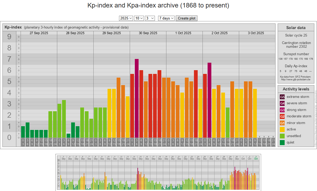Click the GFZ Potsdam URL text
Screen dimensions: 317x191
[x=296, y=79]
